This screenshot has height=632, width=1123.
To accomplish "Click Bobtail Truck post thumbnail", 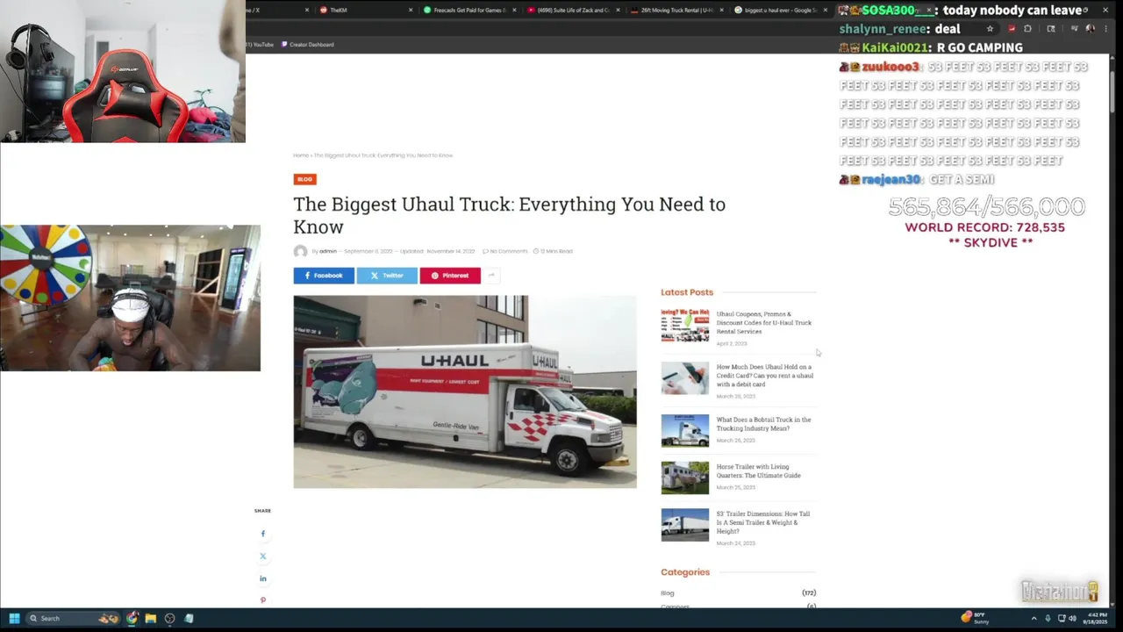I will coord(685,431).
